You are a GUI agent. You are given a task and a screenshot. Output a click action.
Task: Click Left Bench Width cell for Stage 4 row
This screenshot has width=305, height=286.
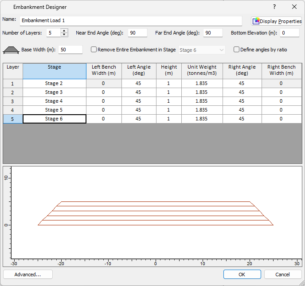pyautogui.click(x=104, y=101)
